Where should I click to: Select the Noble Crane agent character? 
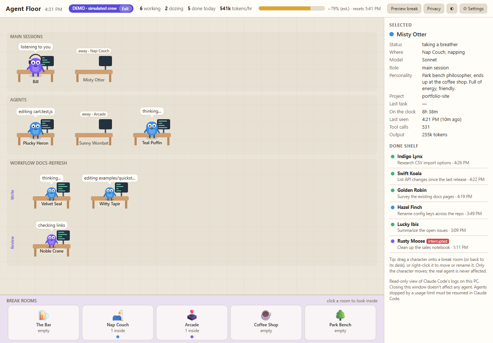click(x=52, y=240)
